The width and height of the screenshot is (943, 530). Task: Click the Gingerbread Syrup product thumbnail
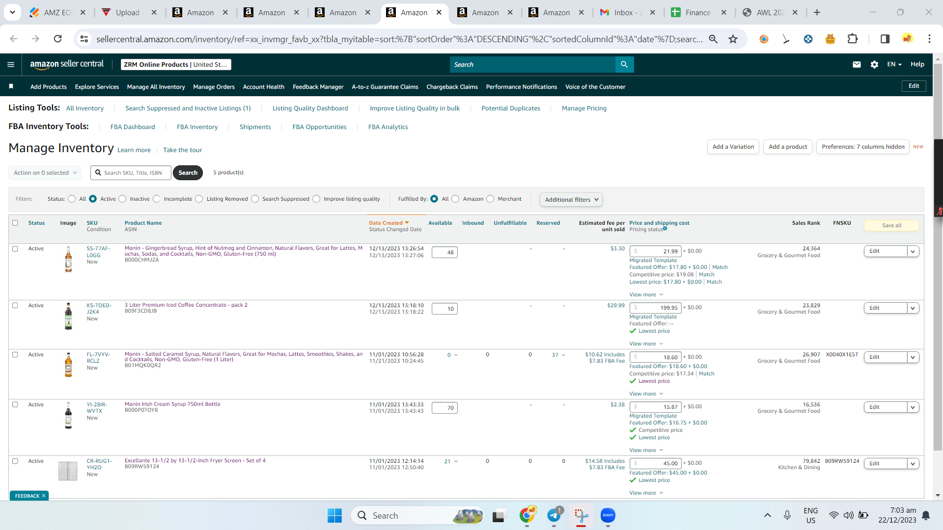(x=68, y=259)
